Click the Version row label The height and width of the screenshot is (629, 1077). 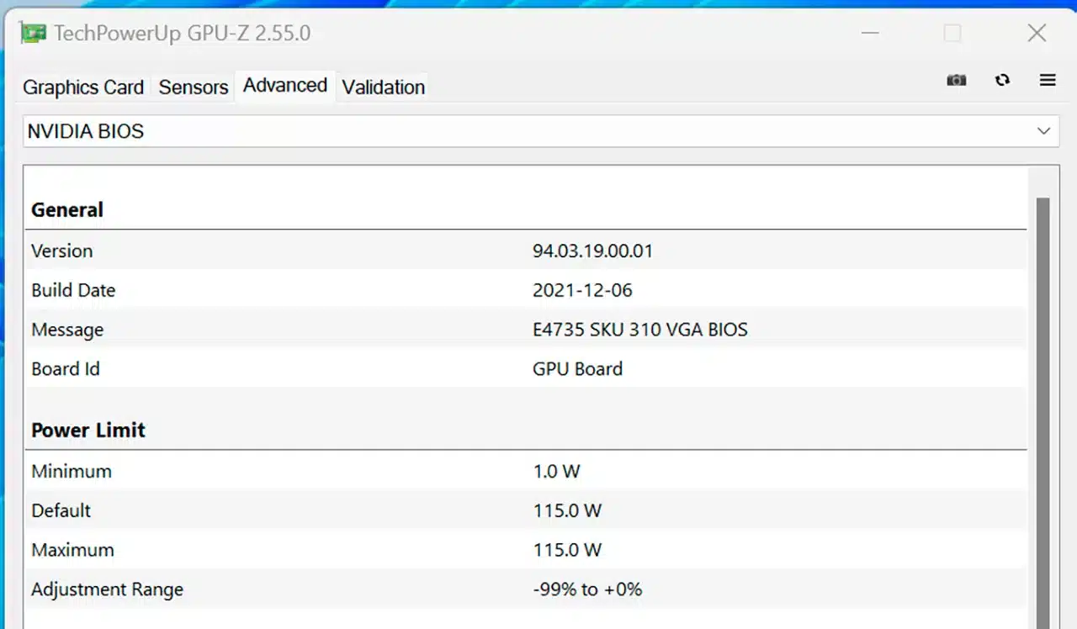pyautogui.click(x=62, y=251)
